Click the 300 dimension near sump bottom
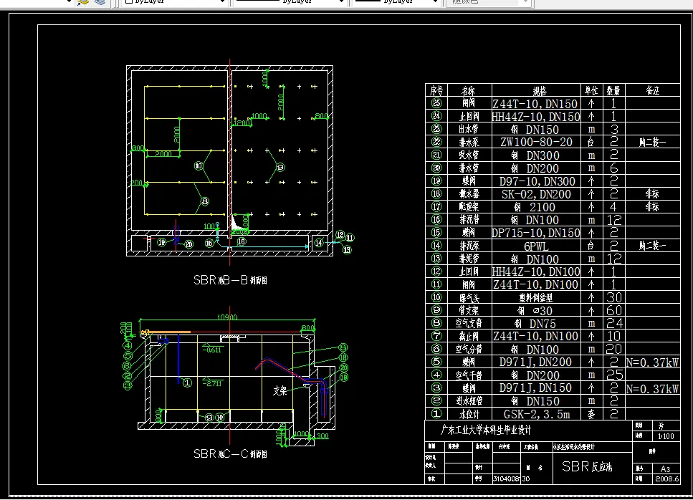This screenshot has height=500, width=693. pyautogui.click(x=322, y=436)
